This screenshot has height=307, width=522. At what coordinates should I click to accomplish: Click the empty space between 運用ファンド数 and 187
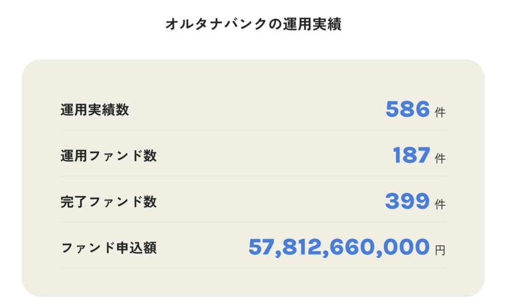point(275,156)
